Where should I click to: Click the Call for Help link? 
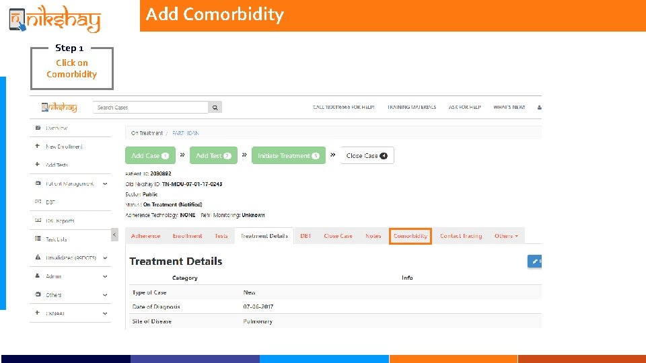pyautogui.click(x=344, y=107)
